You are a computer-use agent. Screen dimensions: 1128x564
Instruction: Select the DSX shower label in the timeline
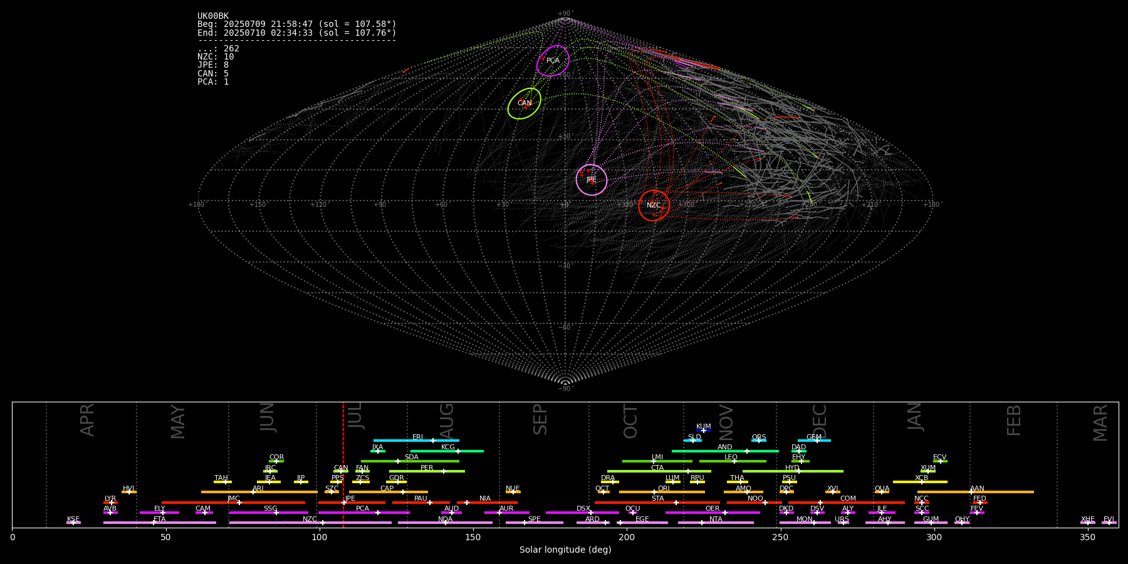pos(583,509)
